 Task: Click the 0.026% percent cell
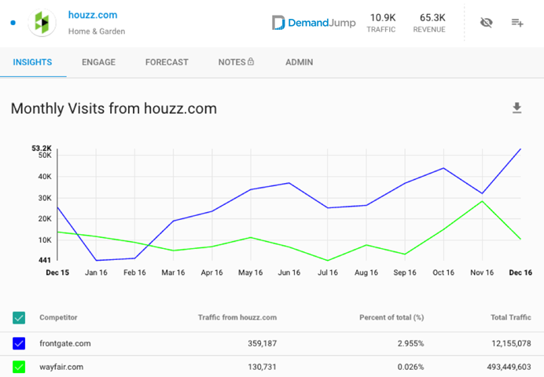pyautogui.click(x=410, y=367)
